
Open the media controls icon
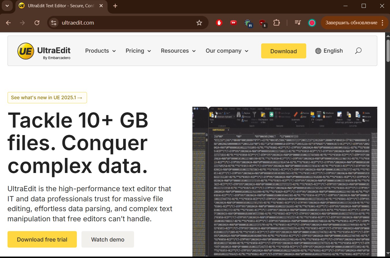[298, 23]
